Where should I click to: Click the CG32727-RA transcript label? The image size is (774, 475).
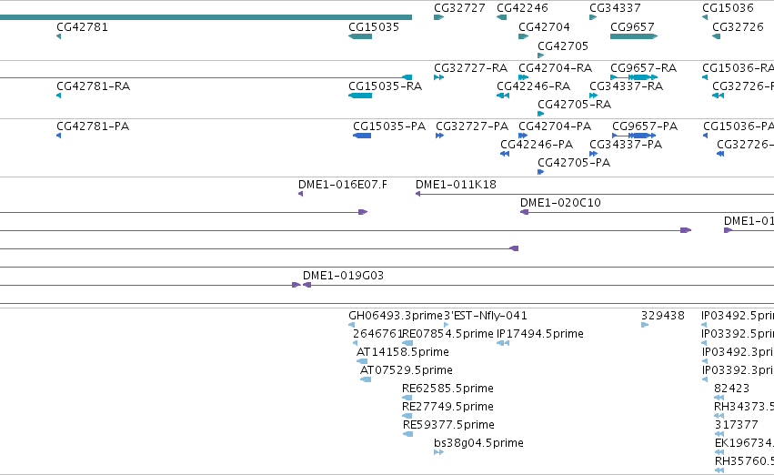click(471, 68)
